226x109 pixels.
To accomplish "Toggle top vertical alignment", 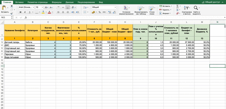I will coord(58,7).
